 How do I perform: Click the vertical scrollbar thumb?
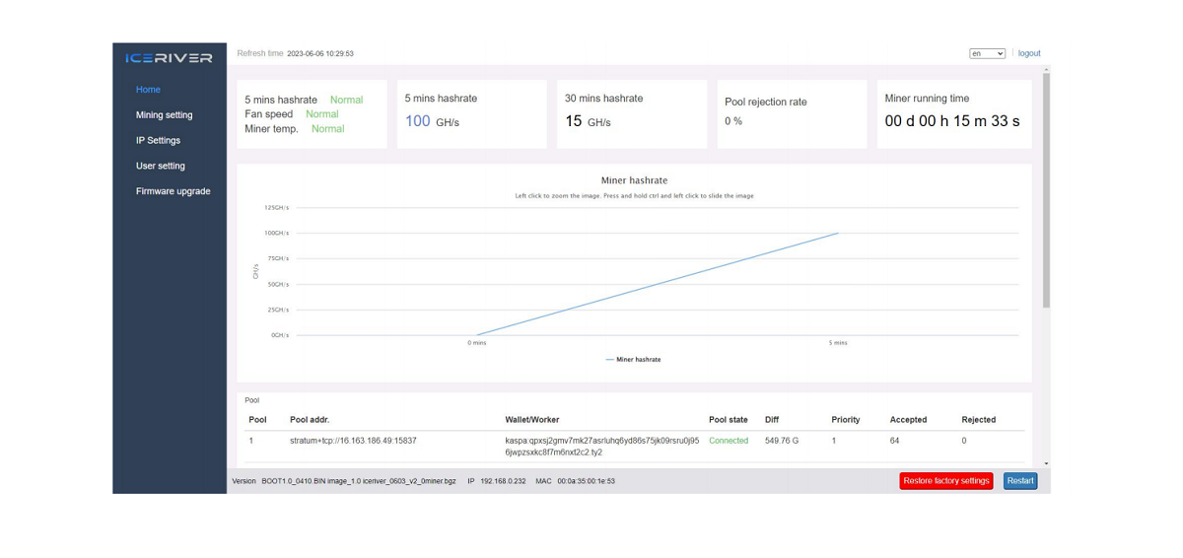coord(1046,187)
